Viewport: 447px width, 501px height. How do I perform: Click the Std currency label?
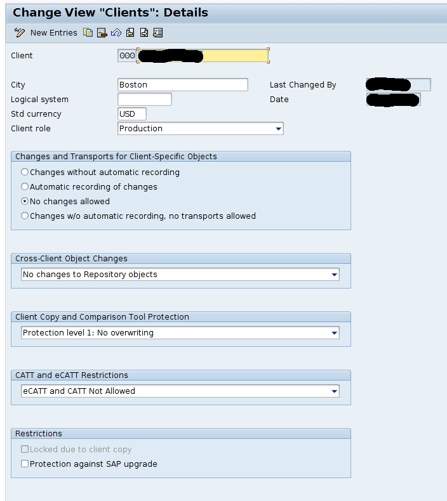click(36, 114)
